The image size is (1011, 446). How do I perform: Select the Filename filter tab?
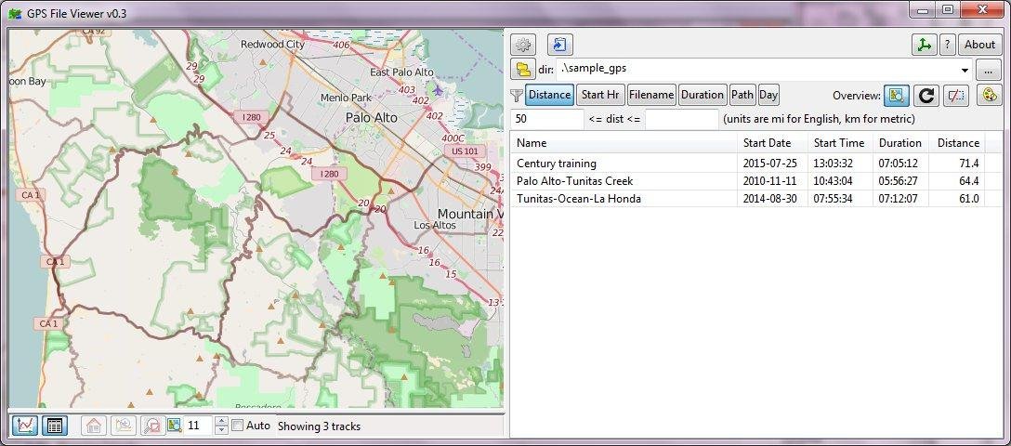coord(651,95)
